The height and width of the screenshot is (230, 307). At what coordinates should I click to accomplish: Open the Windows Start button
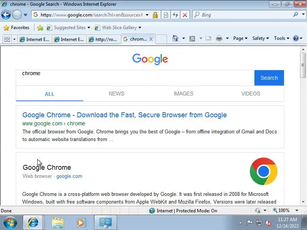click(10, 223)
